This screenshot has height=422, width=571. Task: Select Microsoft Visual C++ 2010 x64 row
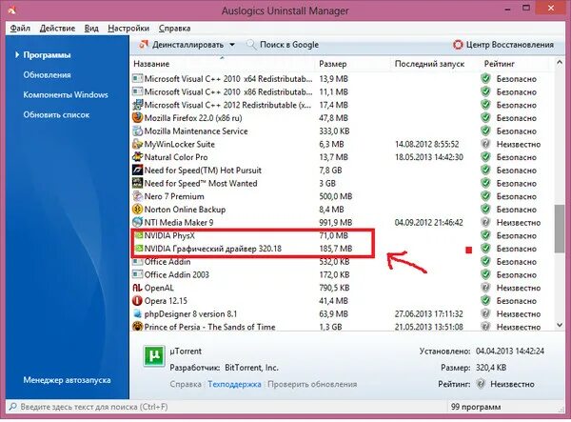coord(341,79)
